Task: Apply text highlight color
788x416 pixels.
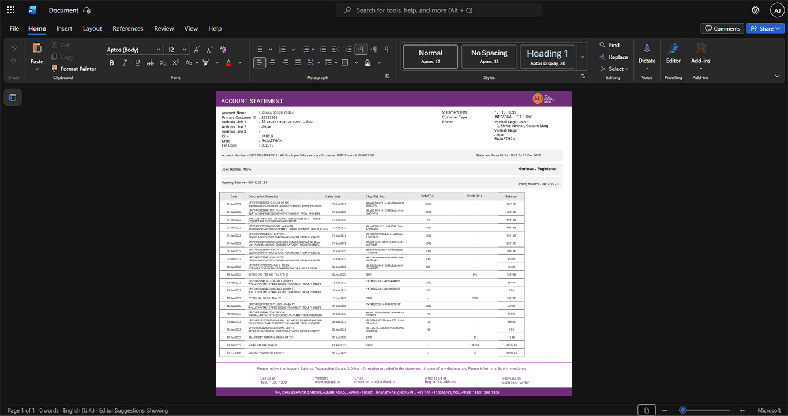Action: pyautogui.click(x=206, y=62)
